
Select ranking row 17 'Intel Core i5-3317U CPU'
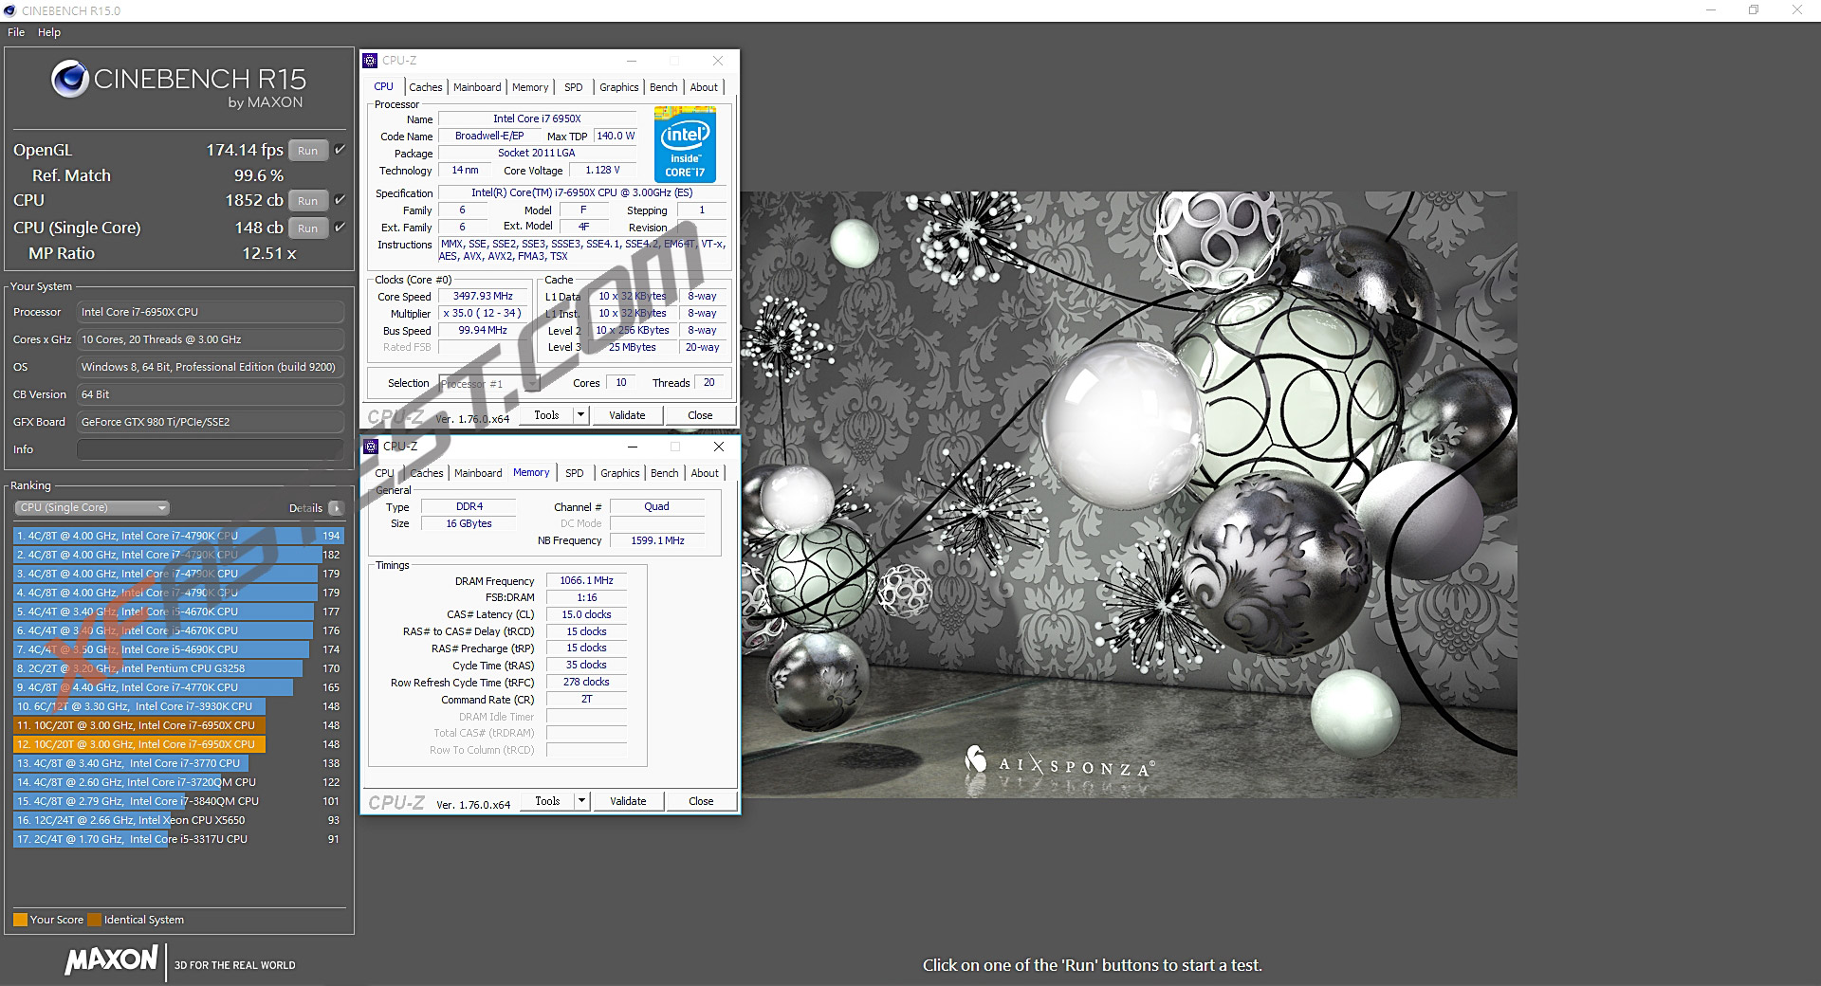(178, 839)
